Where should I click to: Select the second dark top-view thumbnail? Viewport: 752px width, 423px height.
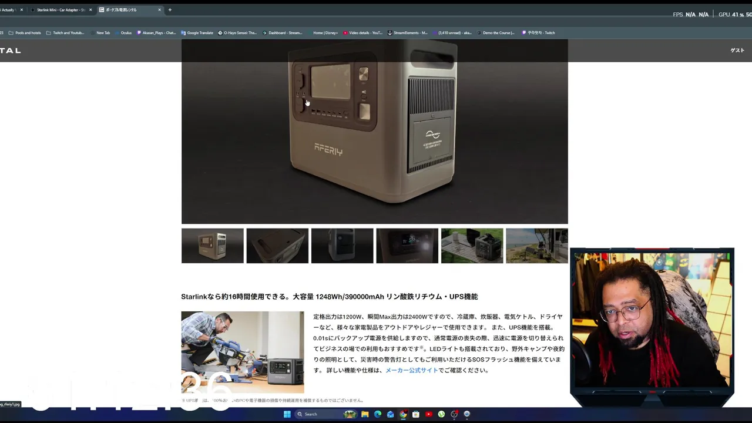277,246
